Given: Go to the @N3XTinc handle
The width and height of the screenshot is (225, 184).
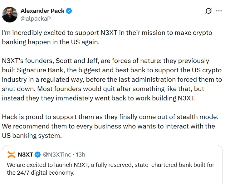Looking at the screenshot, I should (56, 155).
